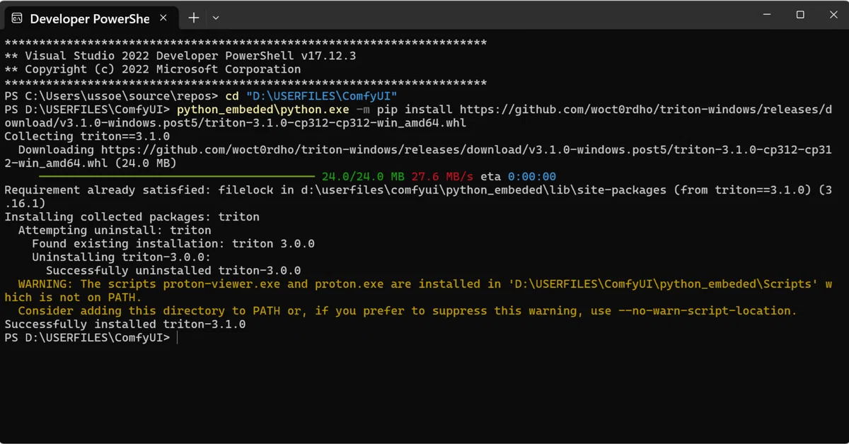This screenshot has width=849, height=444.
Task: Click the '--no-warn-script-location.' option text
Action: pos(707,311)
